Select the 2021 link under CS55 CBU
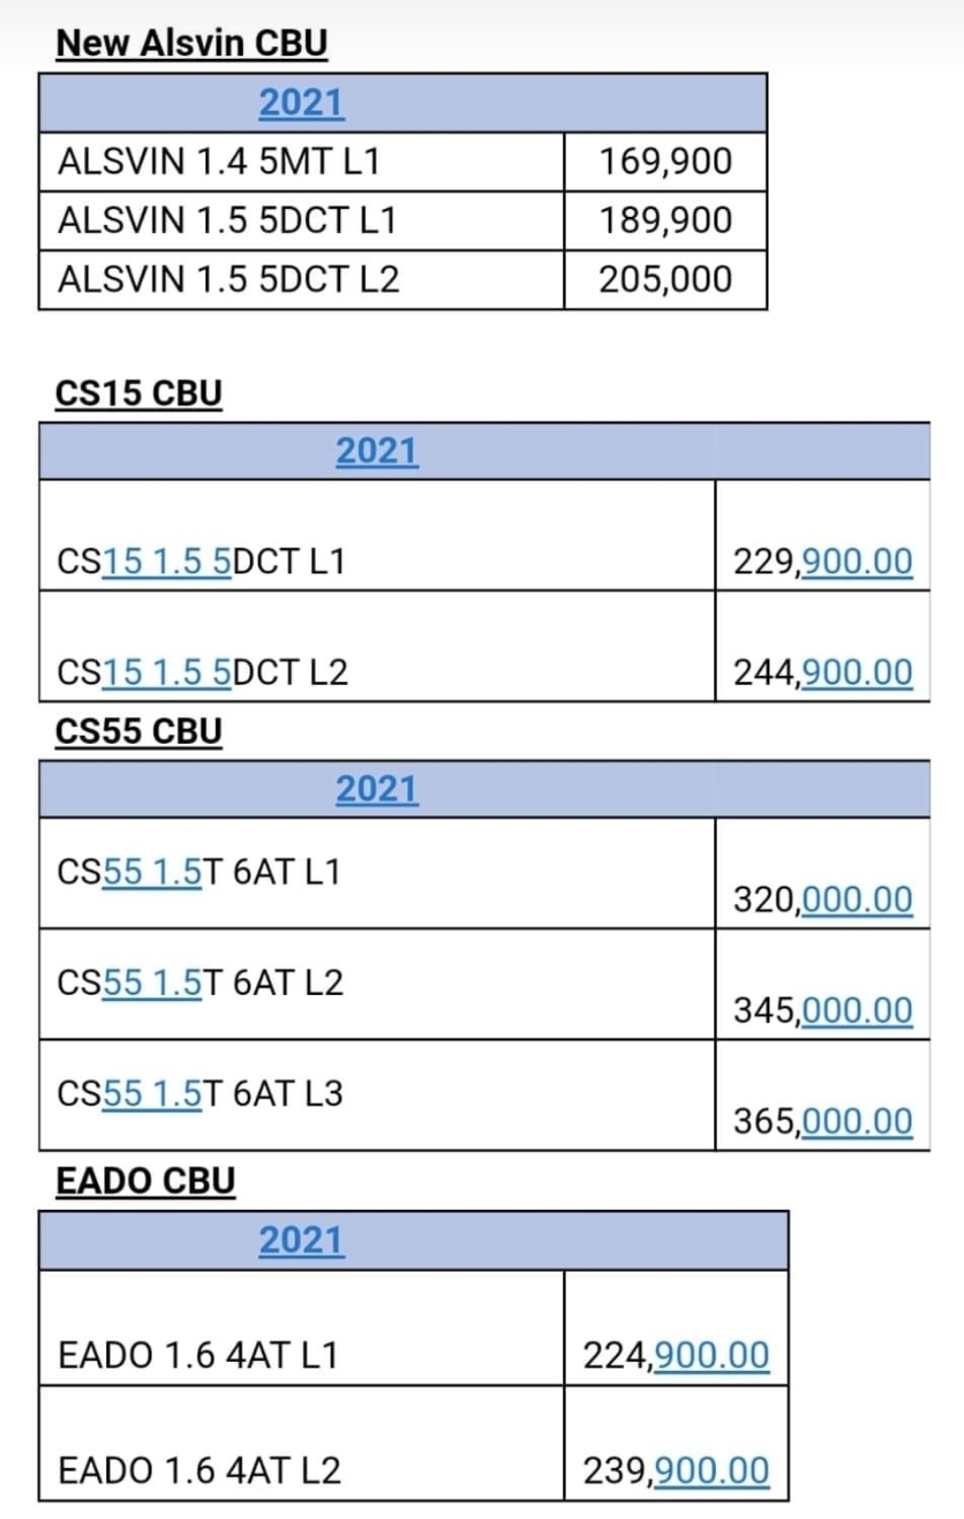The width and height of the screenshot is (964, 1519). point(377,789)
